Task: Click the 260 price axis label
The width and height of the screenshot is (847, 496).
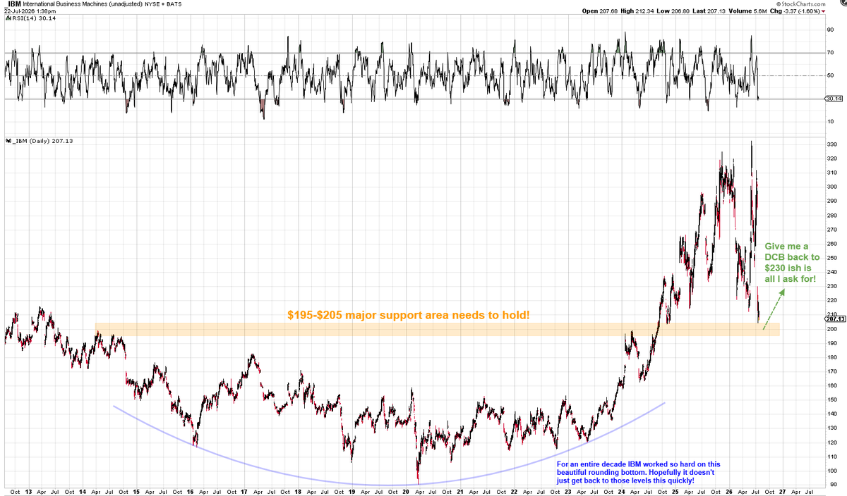Action: tap(831, 244)
